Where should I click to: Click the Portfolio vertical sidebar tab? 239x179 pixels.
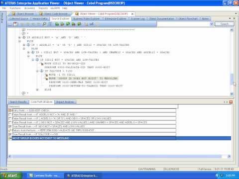click(2, 17)
